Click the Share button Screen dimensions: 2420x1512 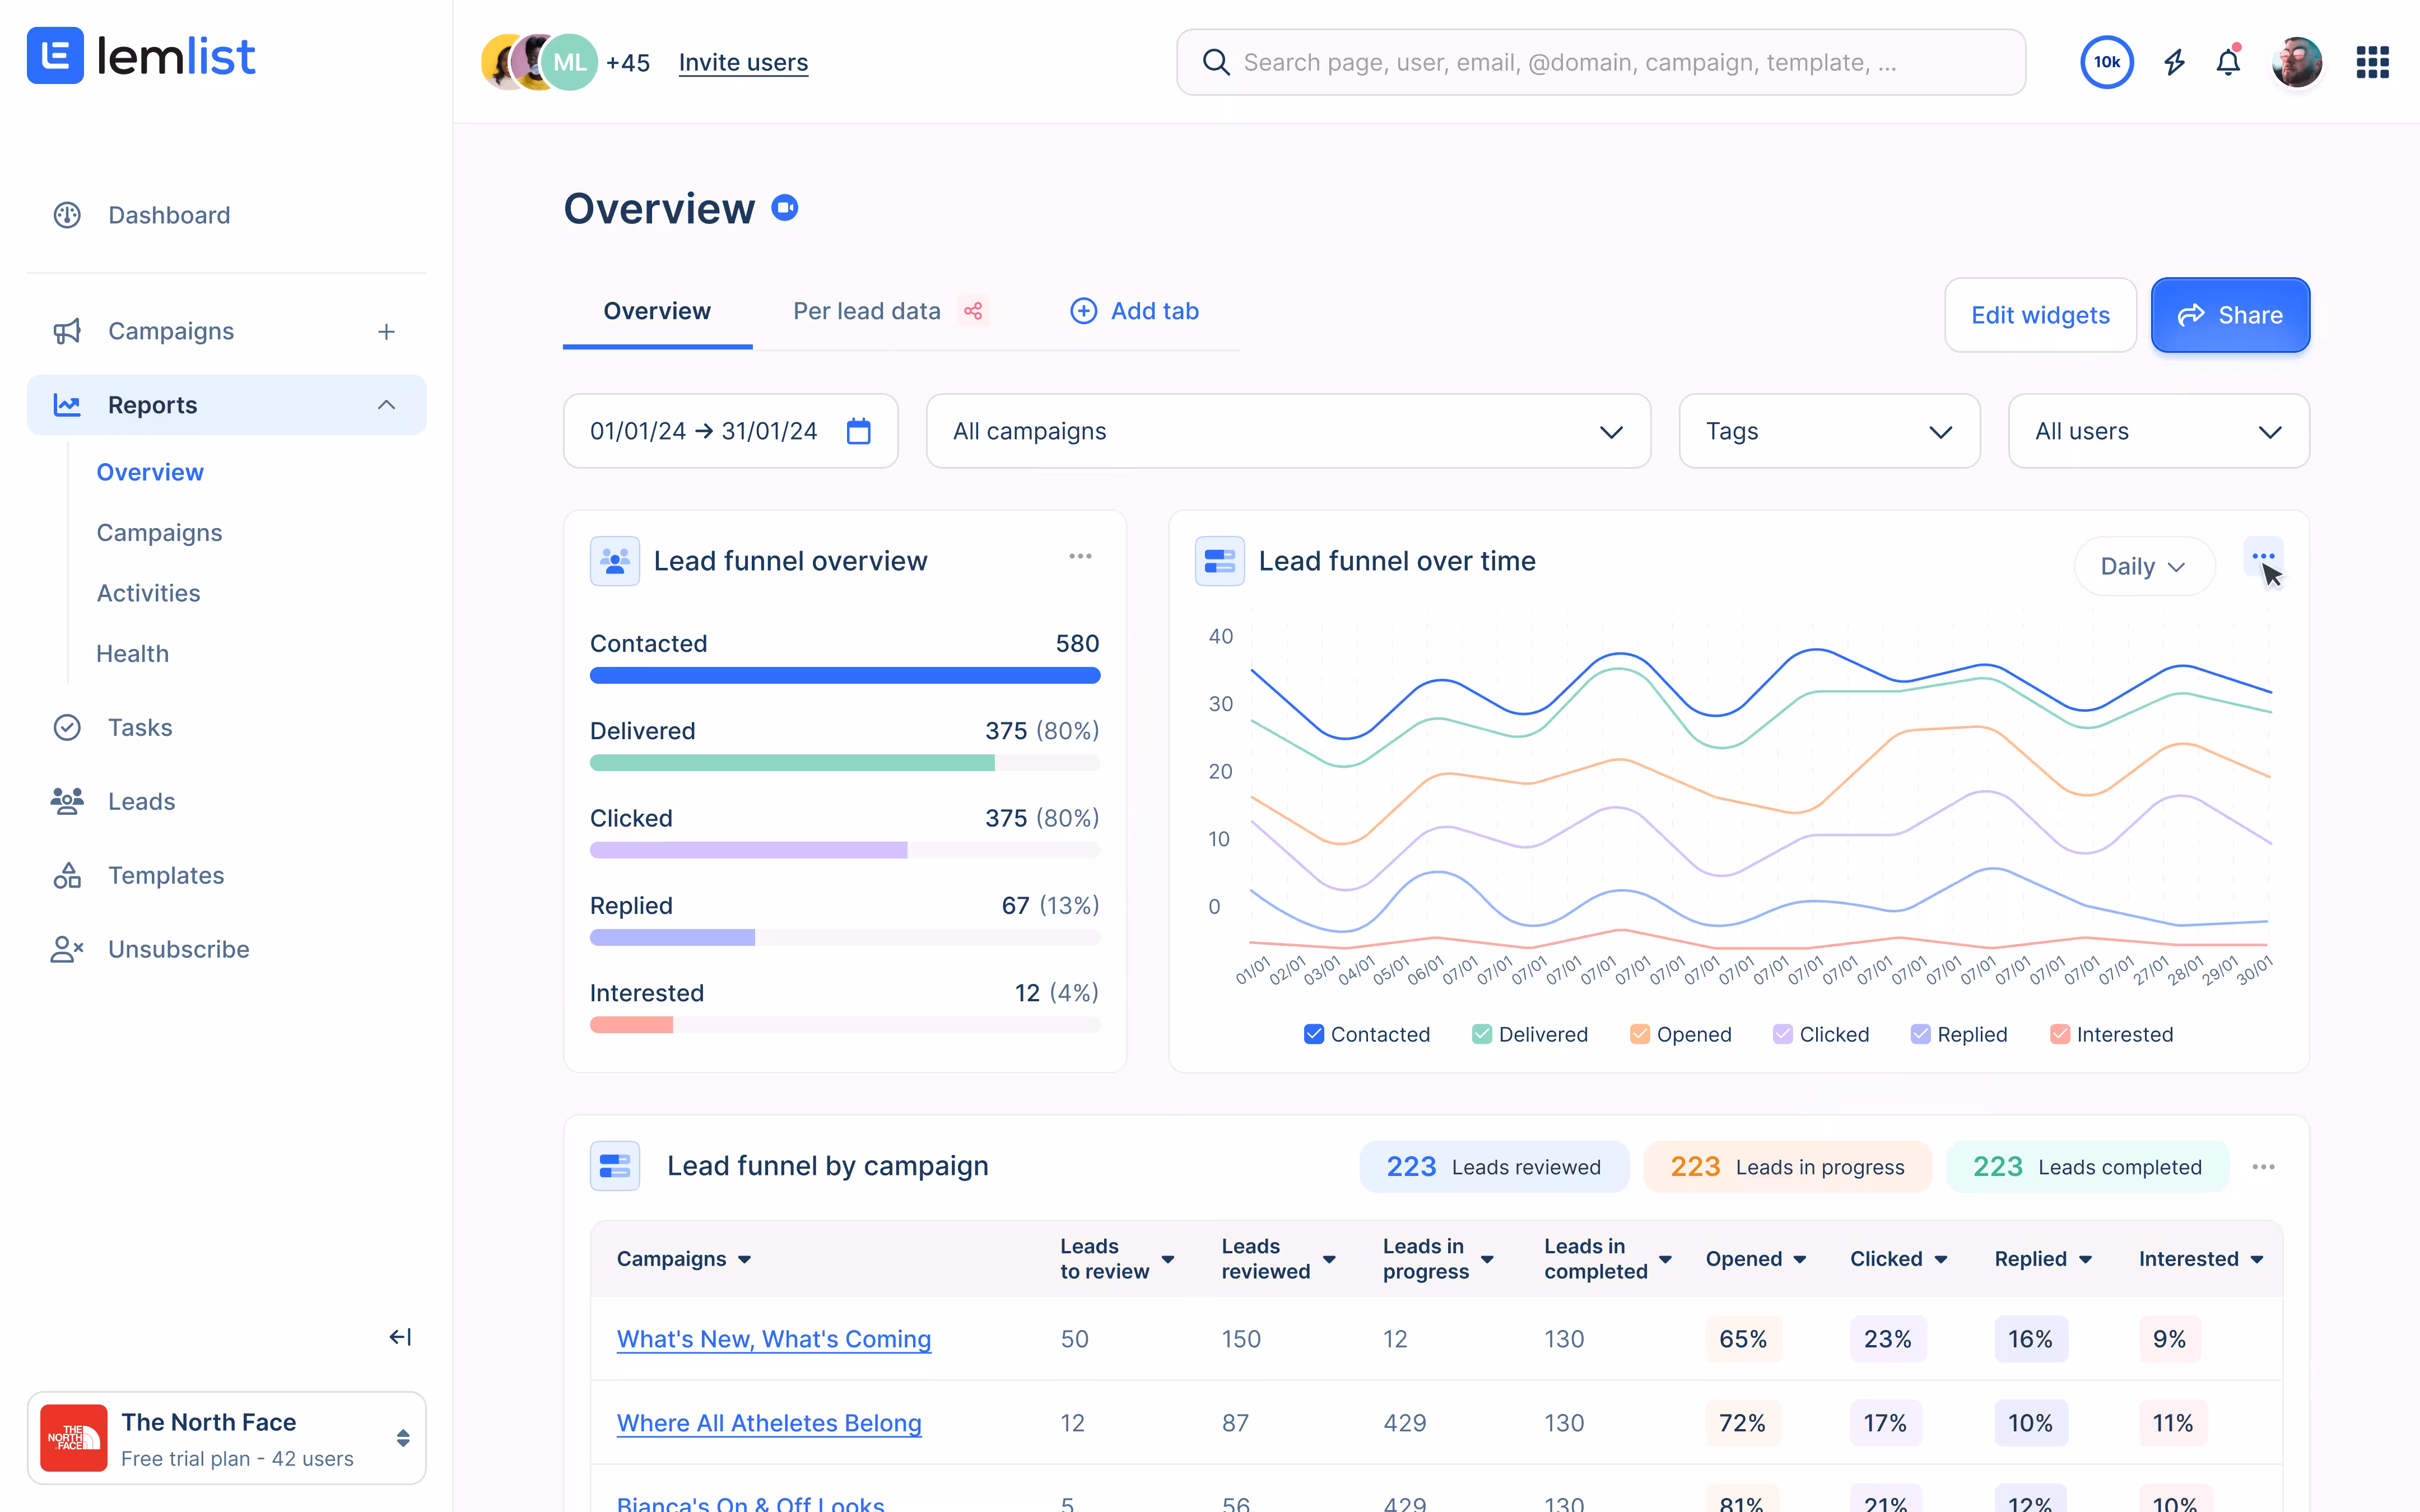pos(2230,315)
